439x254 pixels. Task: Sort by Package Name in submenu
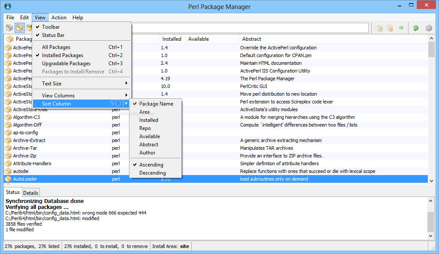pyautogui.click(x=155, y=104)
